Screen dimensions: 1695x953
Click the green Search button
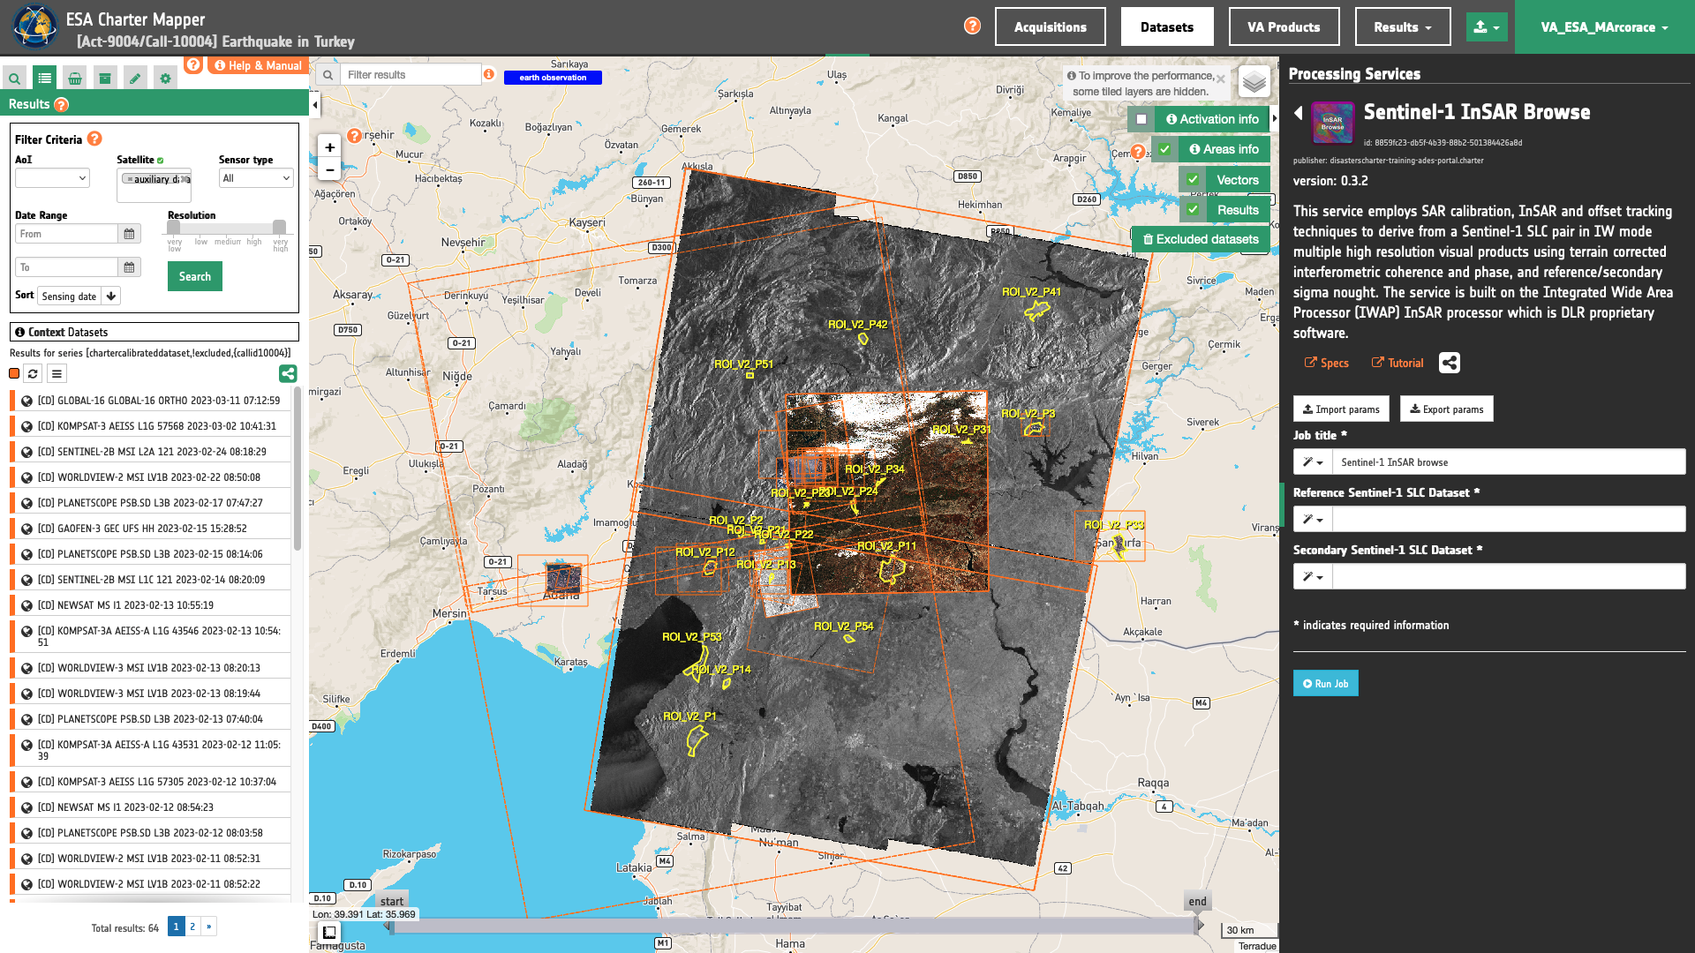point(195,276)
